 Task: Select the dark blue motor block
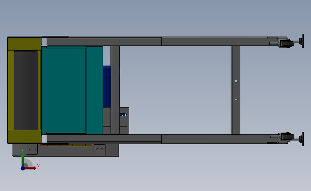point(107,87)
